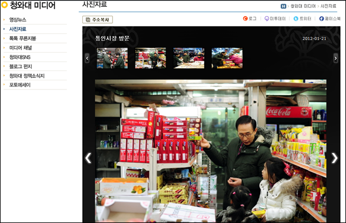346x223 pixels.
Task: Open the 청와대SNS menu item
Action: [x=20, y=57]
